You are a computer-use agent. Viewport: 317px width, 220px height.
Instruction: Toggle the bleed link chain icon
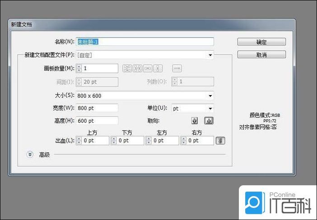point(220,141)
